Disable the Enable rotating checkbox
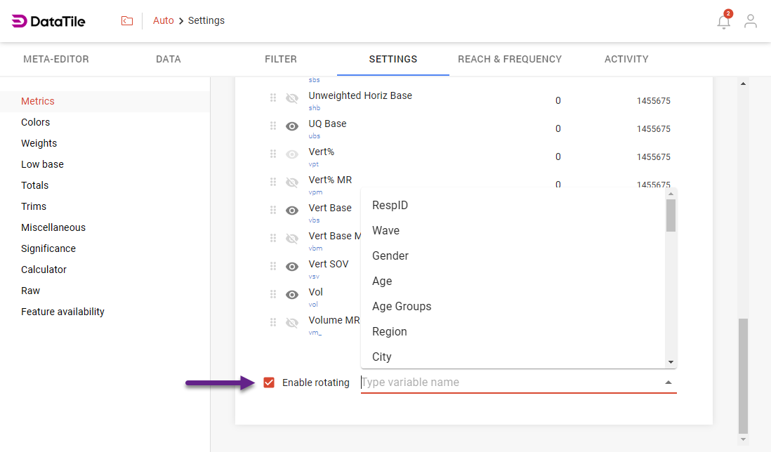 click(269, 383)
